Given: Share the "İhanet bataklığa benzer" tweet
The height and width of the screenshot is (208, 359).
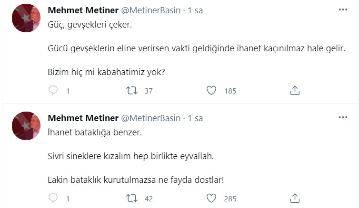Looking at the screenshot, I should point(295,198).
